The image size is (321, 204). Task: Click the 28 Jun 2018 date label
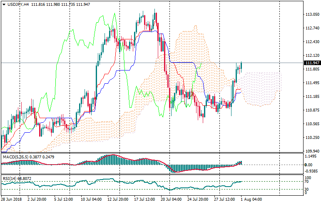tap(12, 199)
